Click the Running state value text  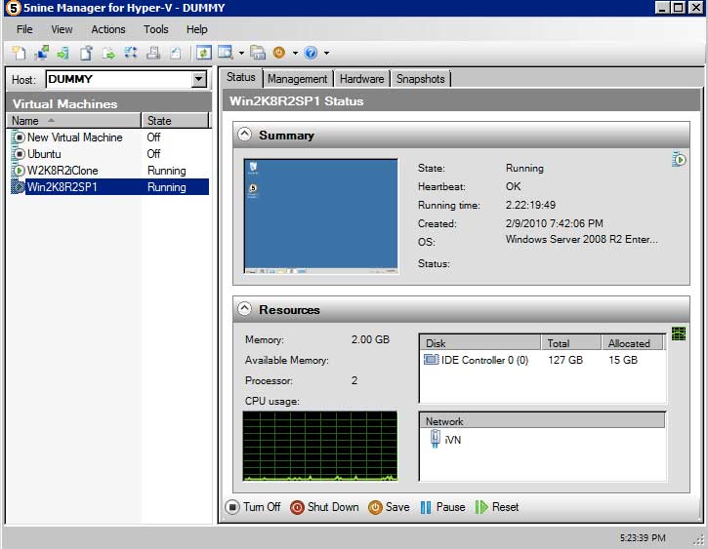pyautogui.click(x=524, y=168)
